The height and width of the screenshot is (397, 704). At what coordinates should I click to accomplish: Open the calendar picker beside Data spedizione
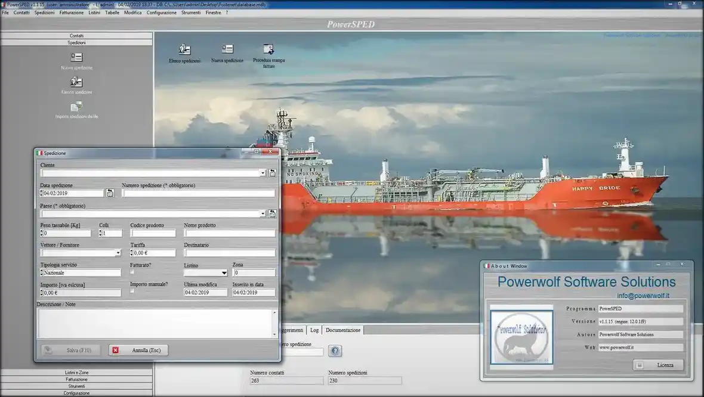pyautogui.click(x=110, y=193)
